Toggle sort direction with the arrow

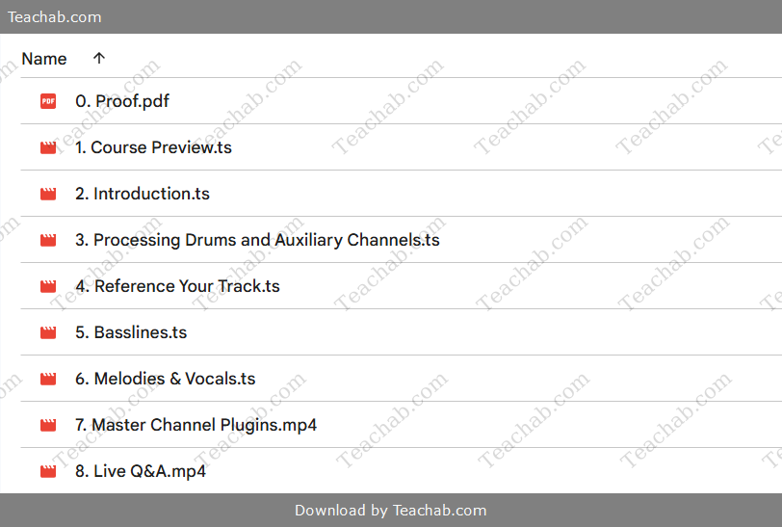[x=98, y=59]
